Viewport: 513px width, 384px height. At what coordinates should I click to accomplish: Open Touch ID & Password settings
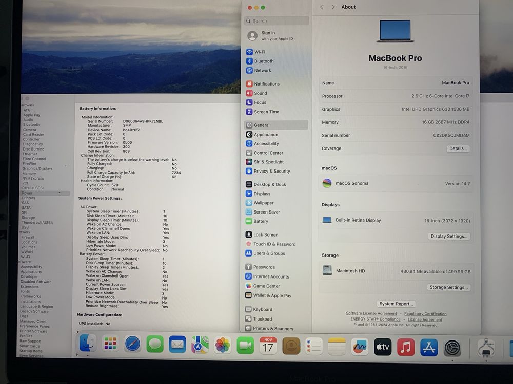[270, 244]
